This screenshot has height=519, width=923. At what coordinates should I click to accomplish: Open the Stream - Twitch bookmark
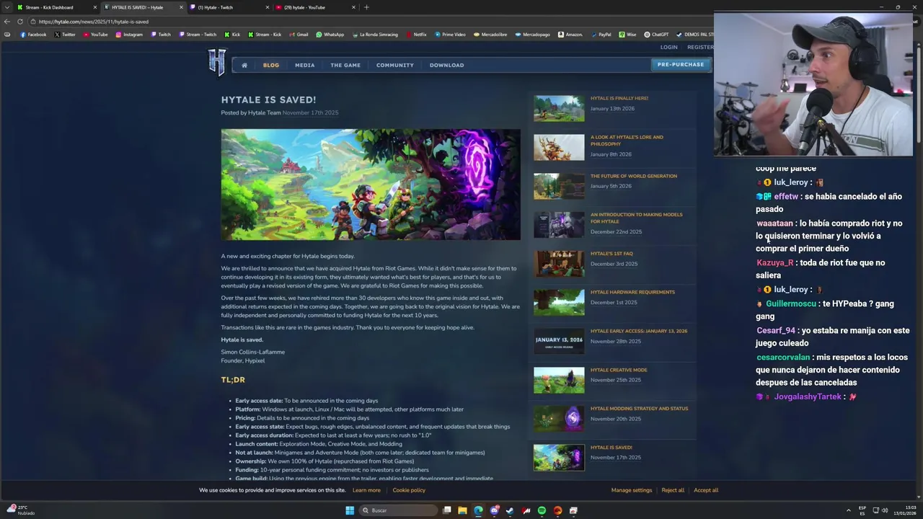197,35
